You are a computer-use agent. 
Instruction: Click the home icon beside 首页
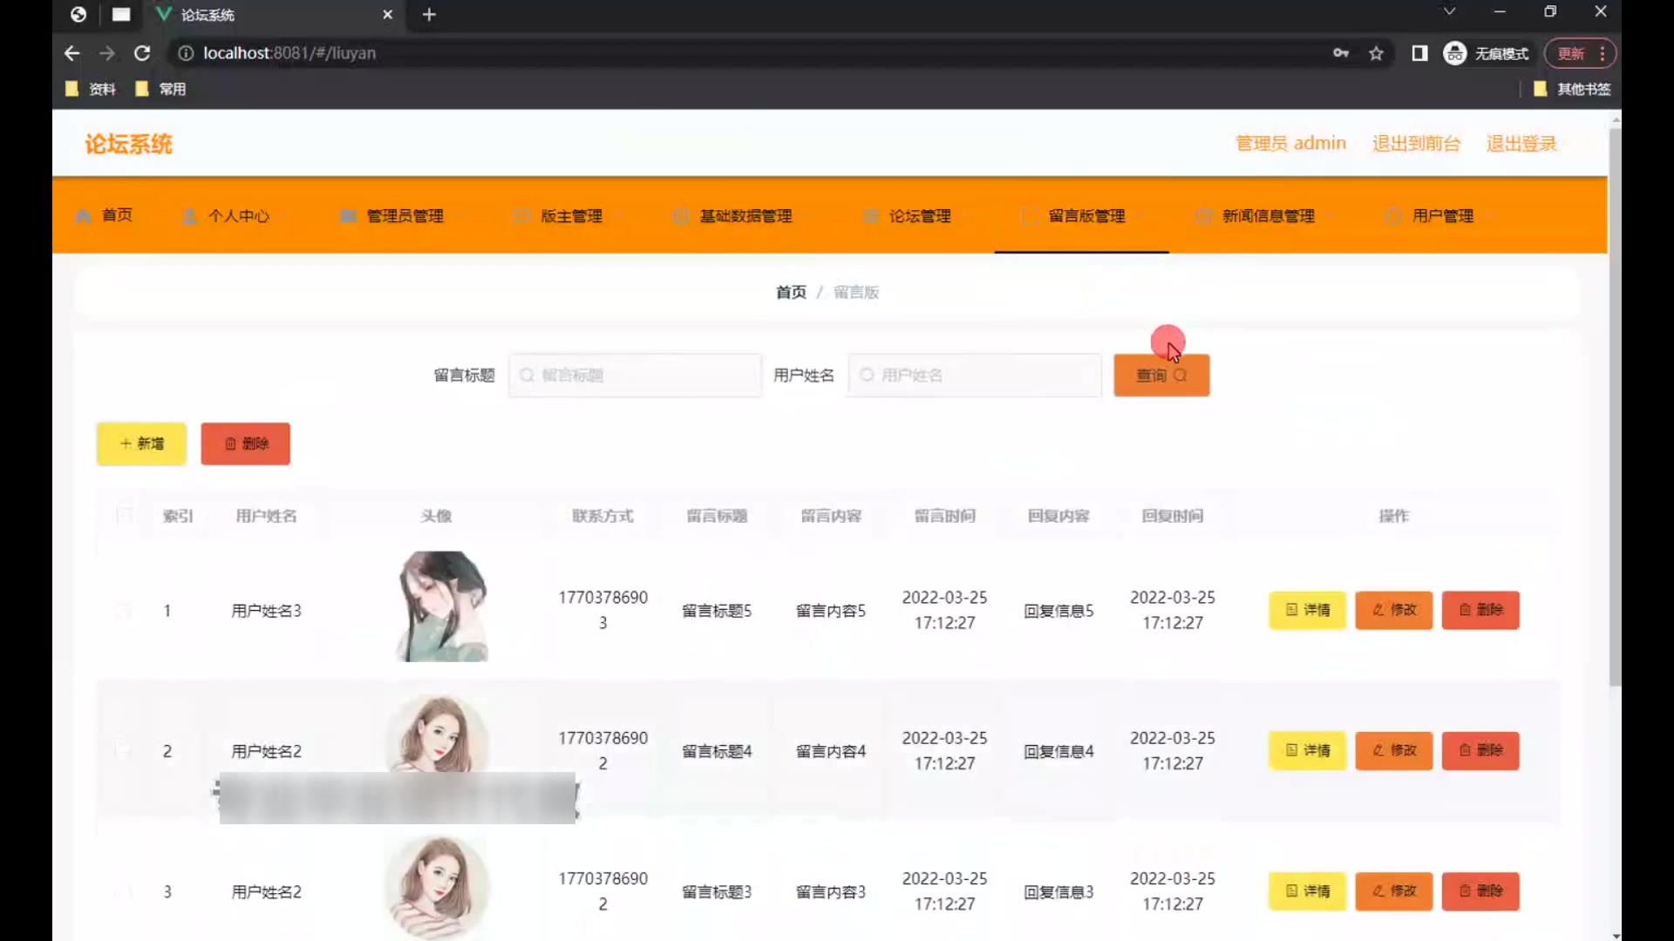[84, 216]
